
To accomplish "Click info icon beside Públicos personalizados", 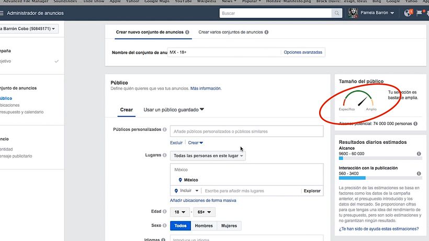I will click(164, 130).
